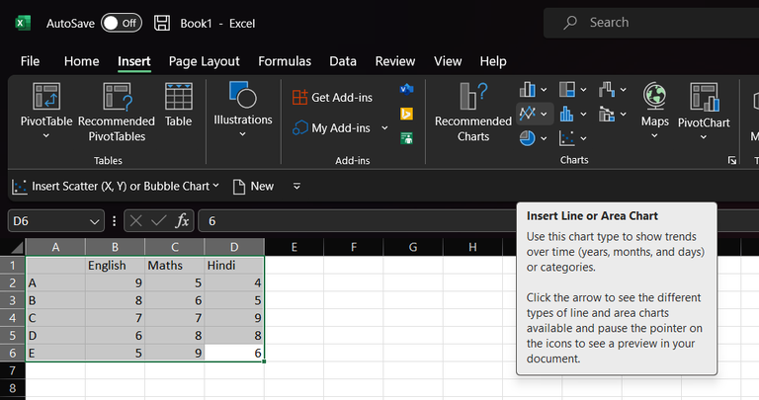
Task: Toggle the AutoSave switch
Action: coord(122,23)
